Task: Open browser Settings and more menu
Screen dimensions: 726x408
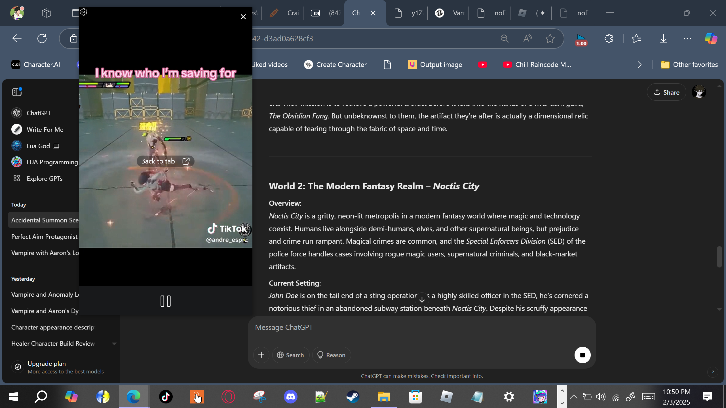Action: pos(687,39)
